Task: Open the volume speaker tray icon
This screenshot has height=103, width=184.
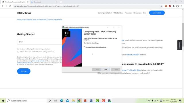Action: click(x=164, y=100)
